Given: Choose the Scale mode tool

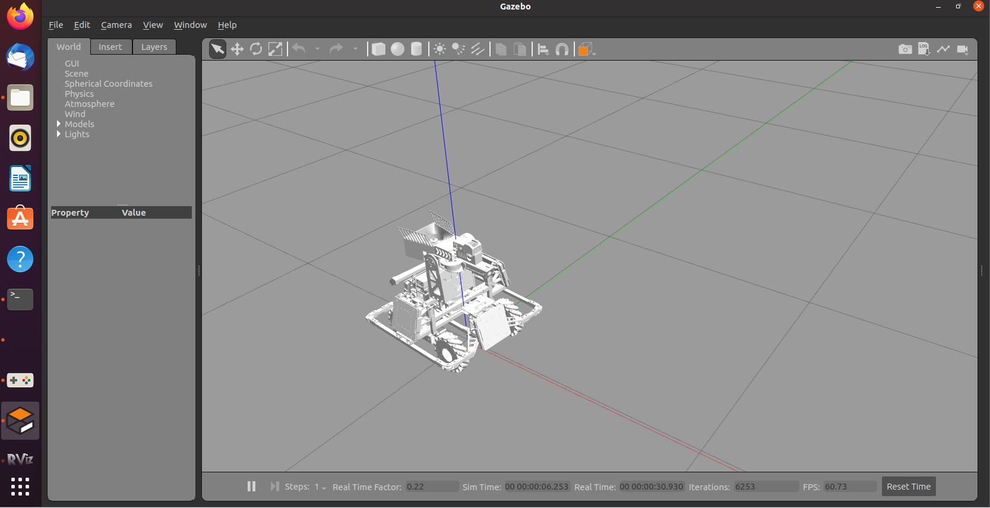Looking at the screenshot, I should (x=275, y=49).
